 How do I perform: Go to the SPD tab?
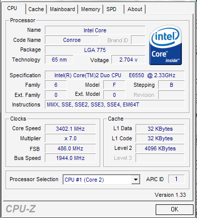(x=114, y=9)
